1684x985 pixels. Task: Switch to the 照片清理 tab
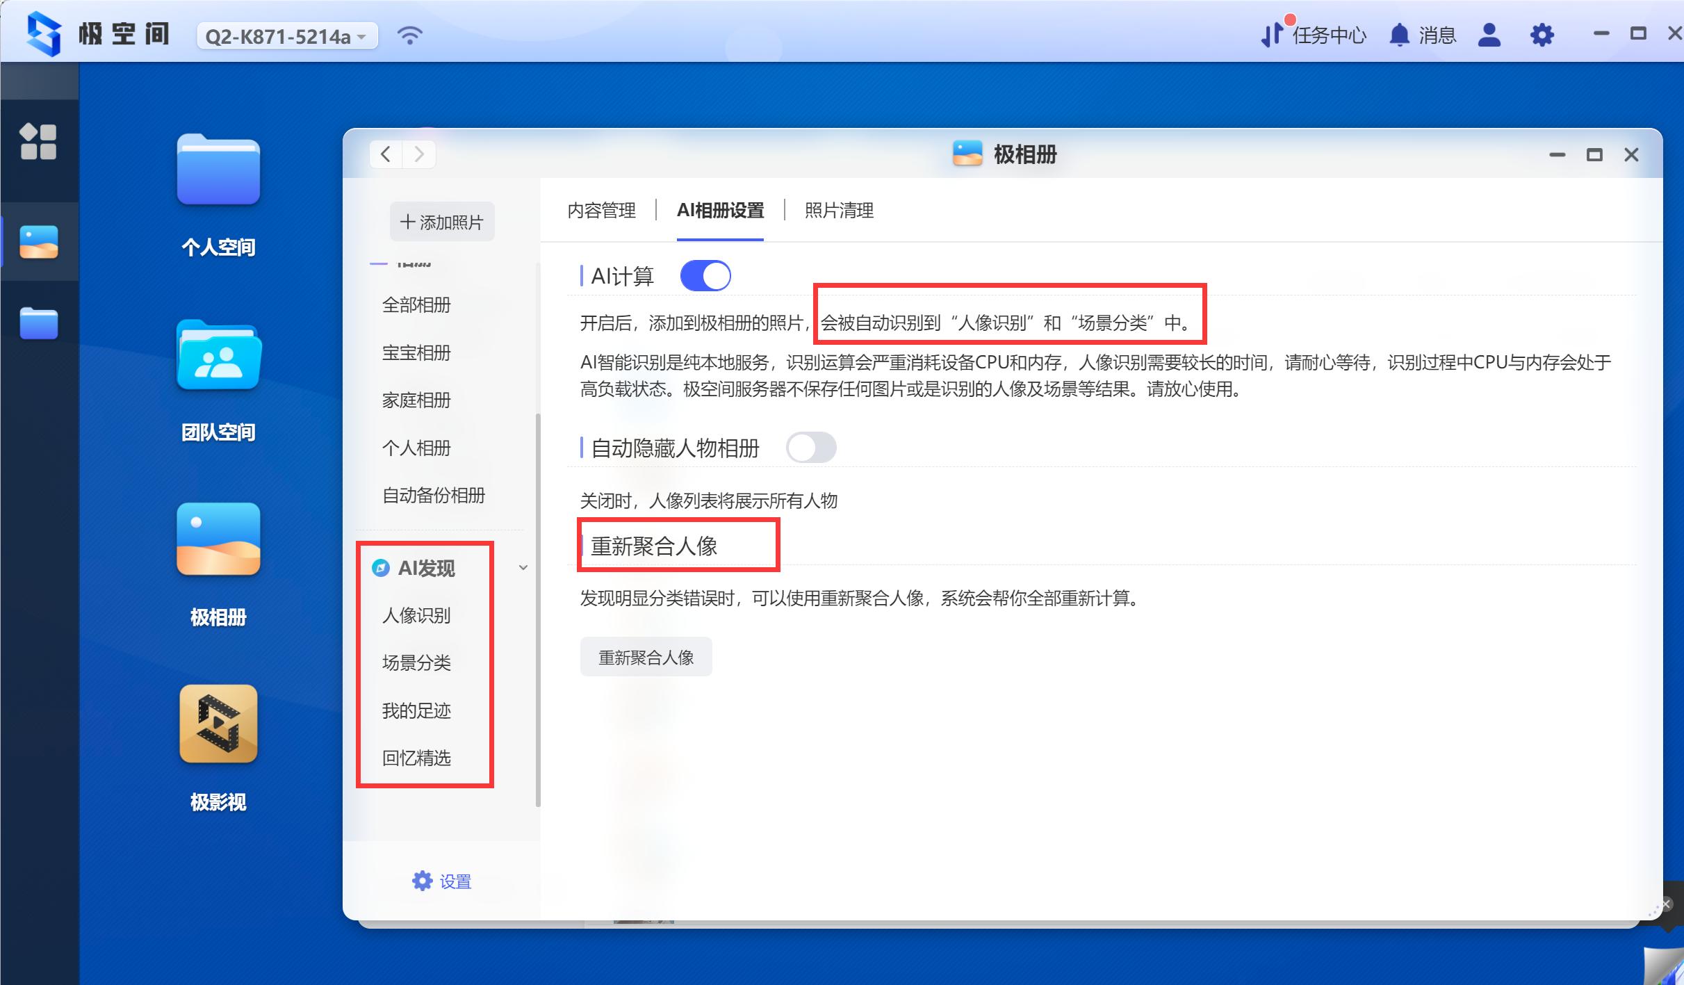tap(838, 211)
